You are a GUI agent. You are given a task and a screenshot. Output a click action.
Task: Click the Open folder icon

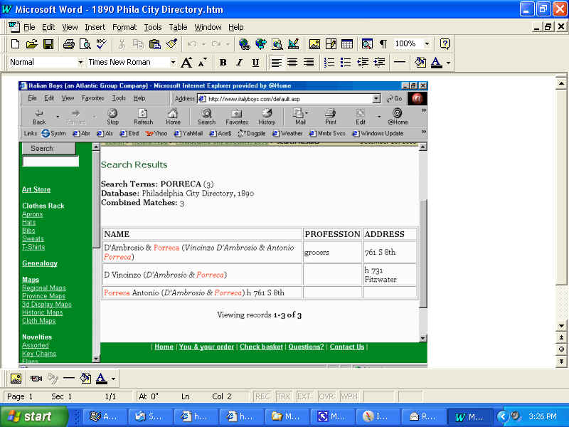coord(31,44)
